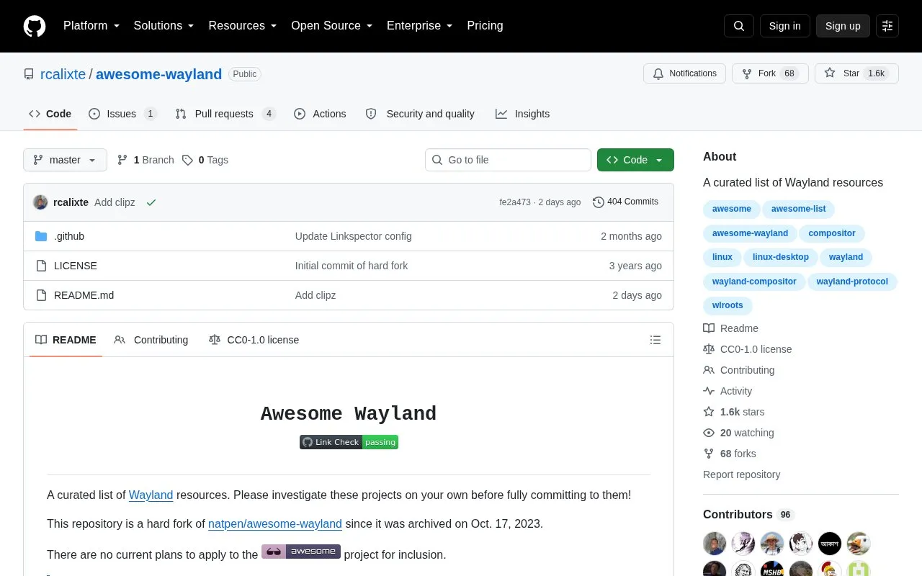Click the commit history clock icon
922x576 pixels.
[599, 202]
